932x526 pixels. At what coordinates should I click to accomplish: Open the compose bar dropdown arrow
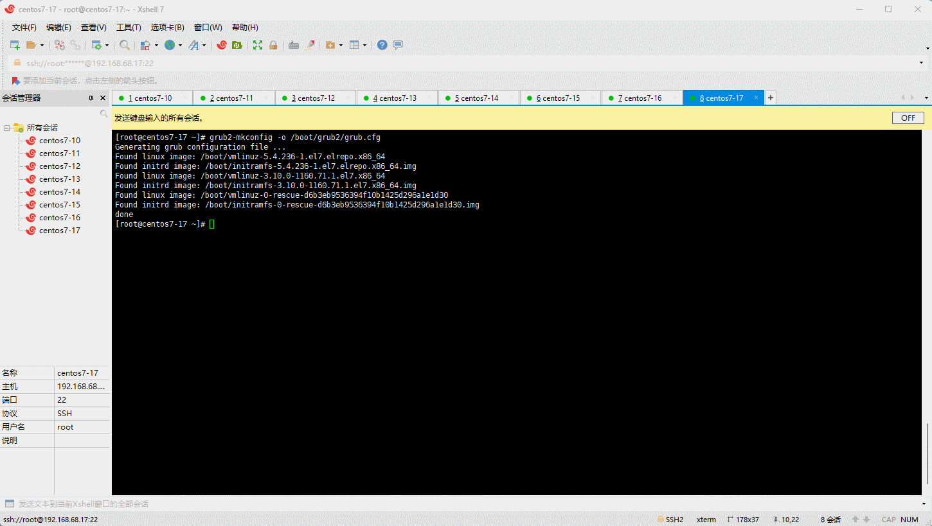tap(925, 504)
